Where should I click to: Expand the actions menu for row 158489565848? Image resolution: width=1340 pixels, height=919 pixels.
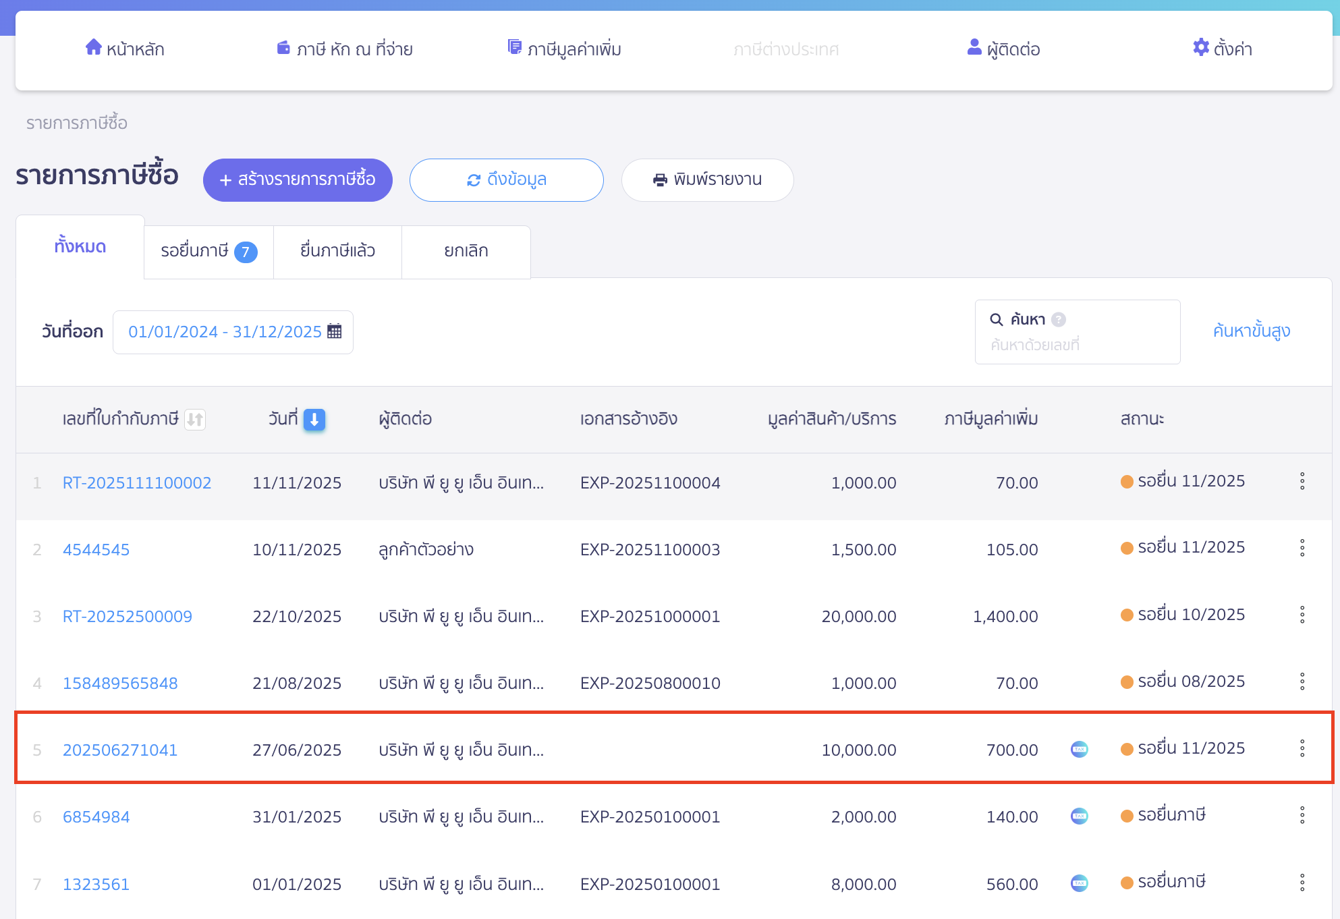1302,681
